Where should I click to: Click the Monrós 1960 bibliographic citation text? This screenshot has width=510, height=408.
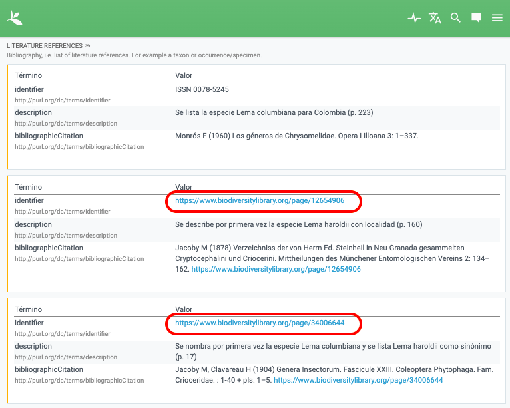(297, 136)
